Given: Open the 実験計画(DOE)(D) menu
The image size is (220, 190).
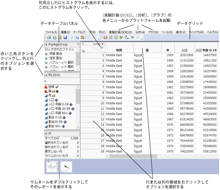Looking at the screenshot, I should tap(120, 32).
